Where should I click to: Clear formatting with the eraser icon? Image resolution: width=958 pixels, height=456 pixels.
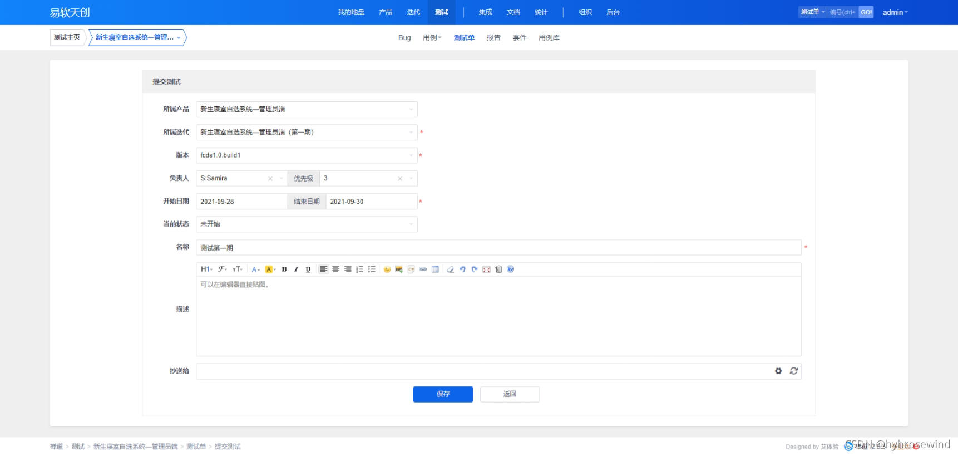tap(451, 269)
